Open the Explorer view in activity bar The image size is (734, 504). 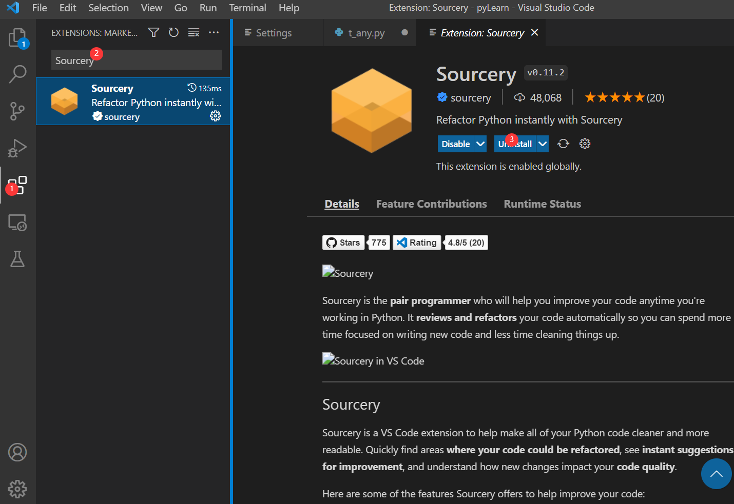[x=17, y=38]
